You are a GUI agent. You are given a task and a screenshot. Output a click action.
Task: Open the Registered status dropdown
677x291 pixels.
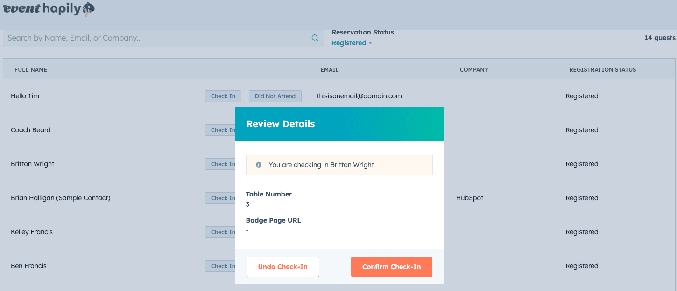click(x=349, y=43)
